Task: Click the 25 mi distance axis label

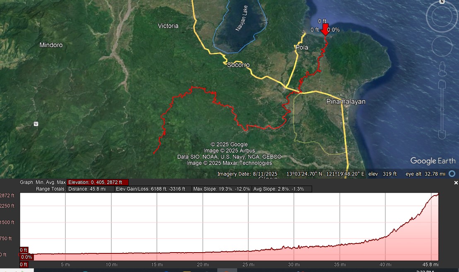Action: click(x=248, y=265)
